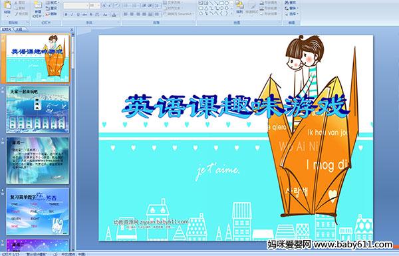Click the font color icon
This screenshot has width=399, height=256.
(114, 15)
